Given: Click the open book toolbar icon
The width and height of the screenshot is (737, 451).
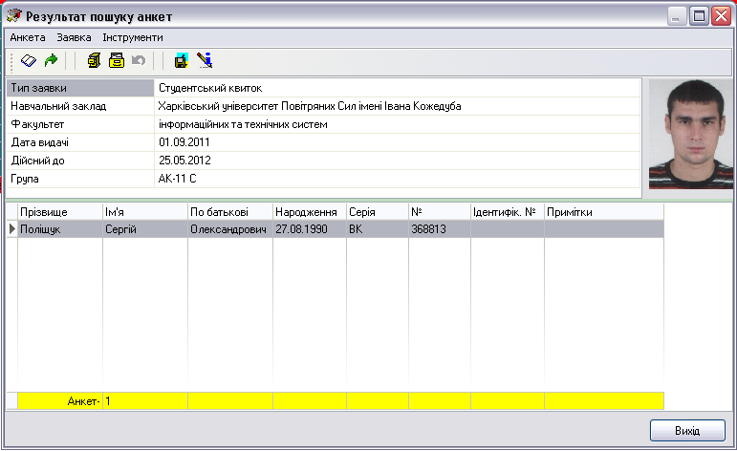Looking at the screenshot, I should point(29,60).
